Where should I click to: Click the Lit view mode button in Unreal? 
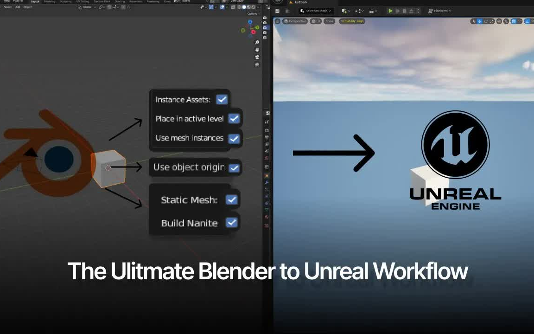pyautogui.click(x=315, y=21)
